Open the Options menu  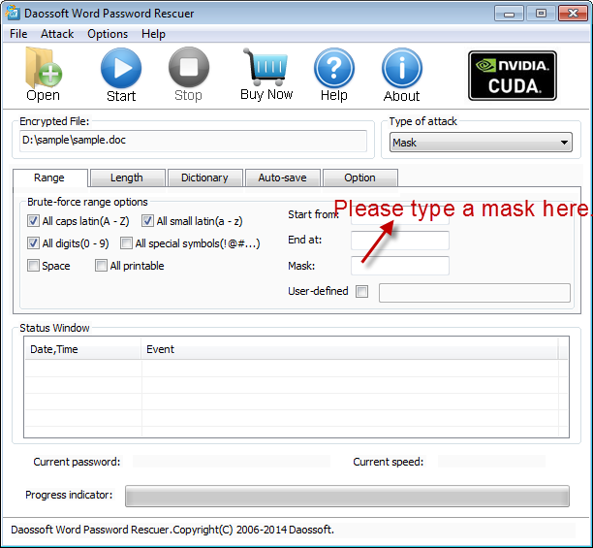tap(108, 34)
